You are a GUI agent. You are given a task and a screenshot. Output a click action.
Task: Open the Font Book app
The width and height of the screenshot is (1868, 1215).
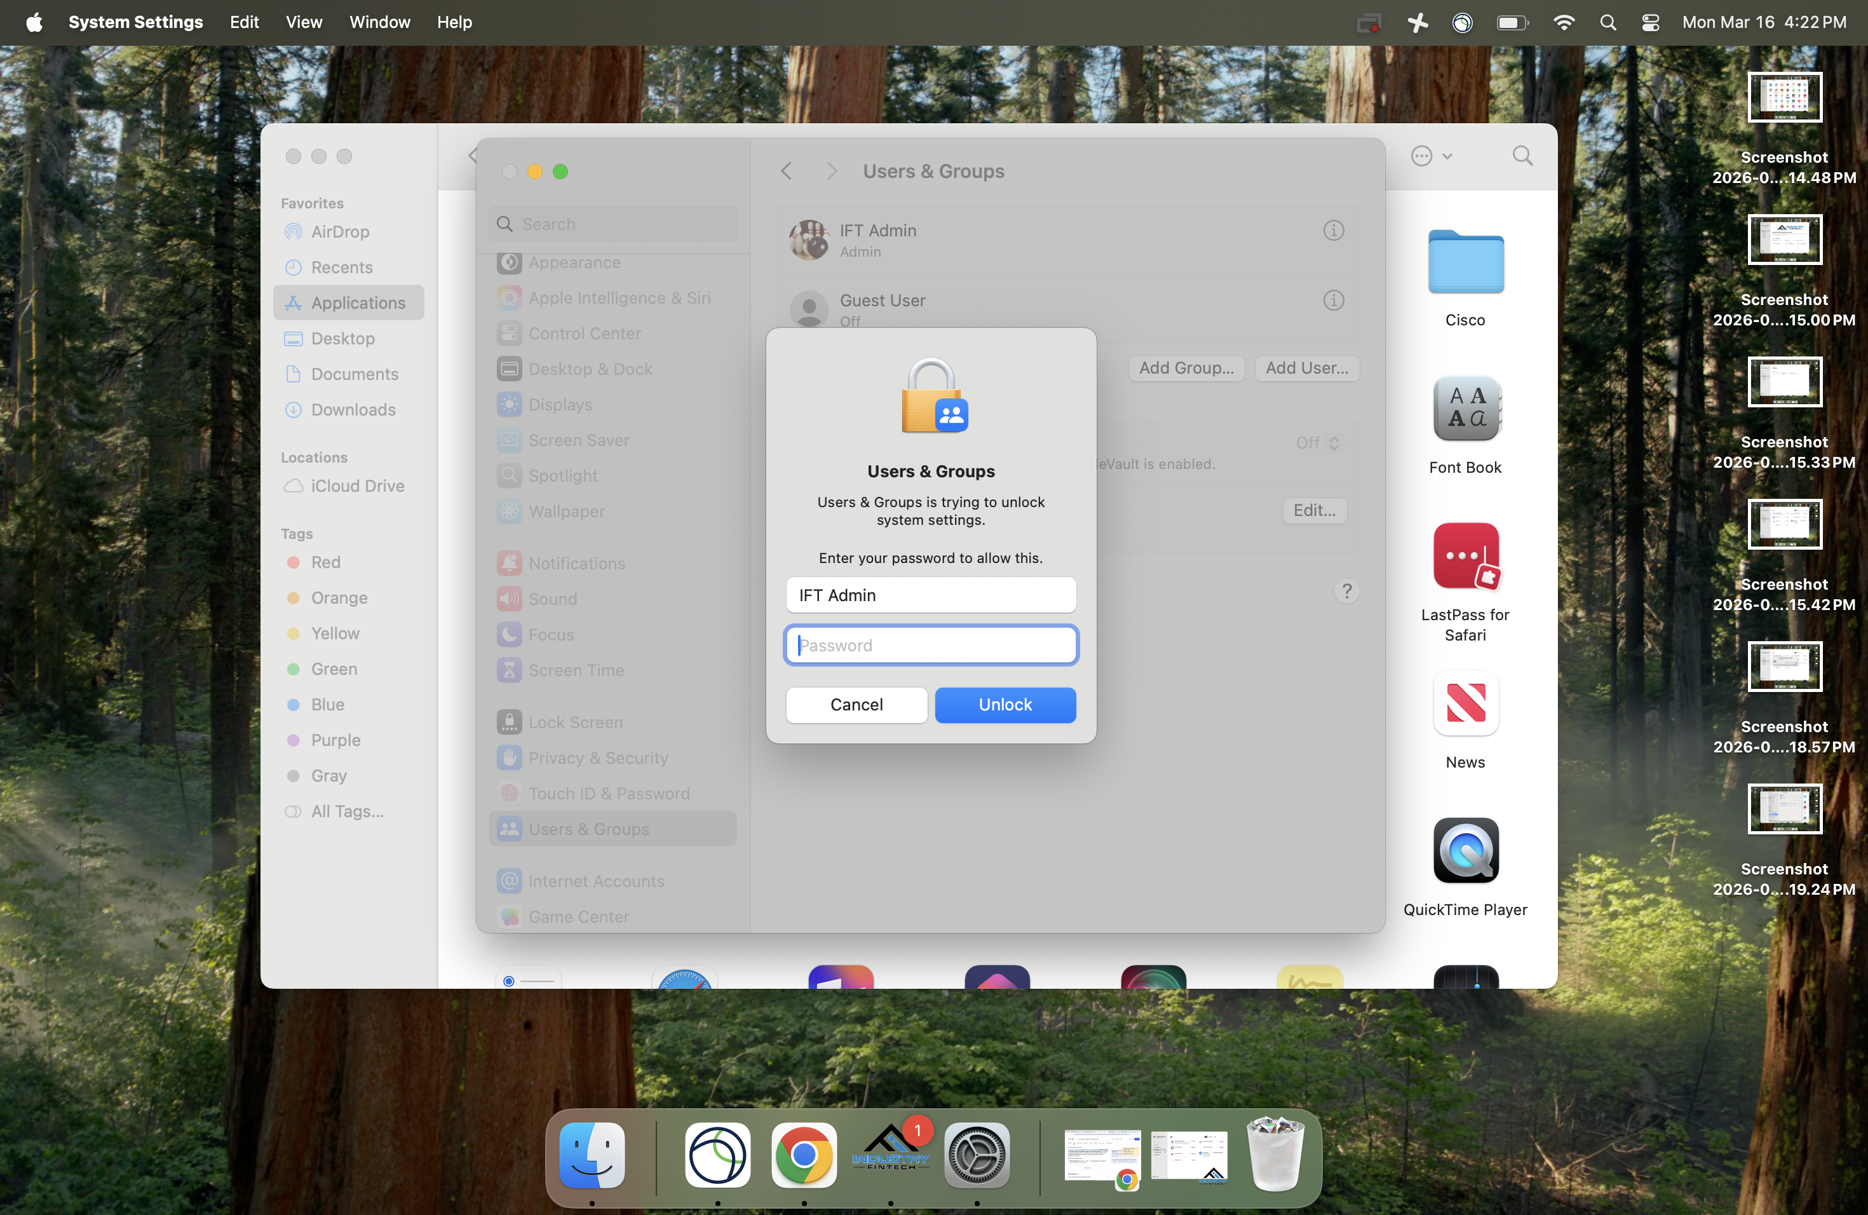coord(1465,409)
